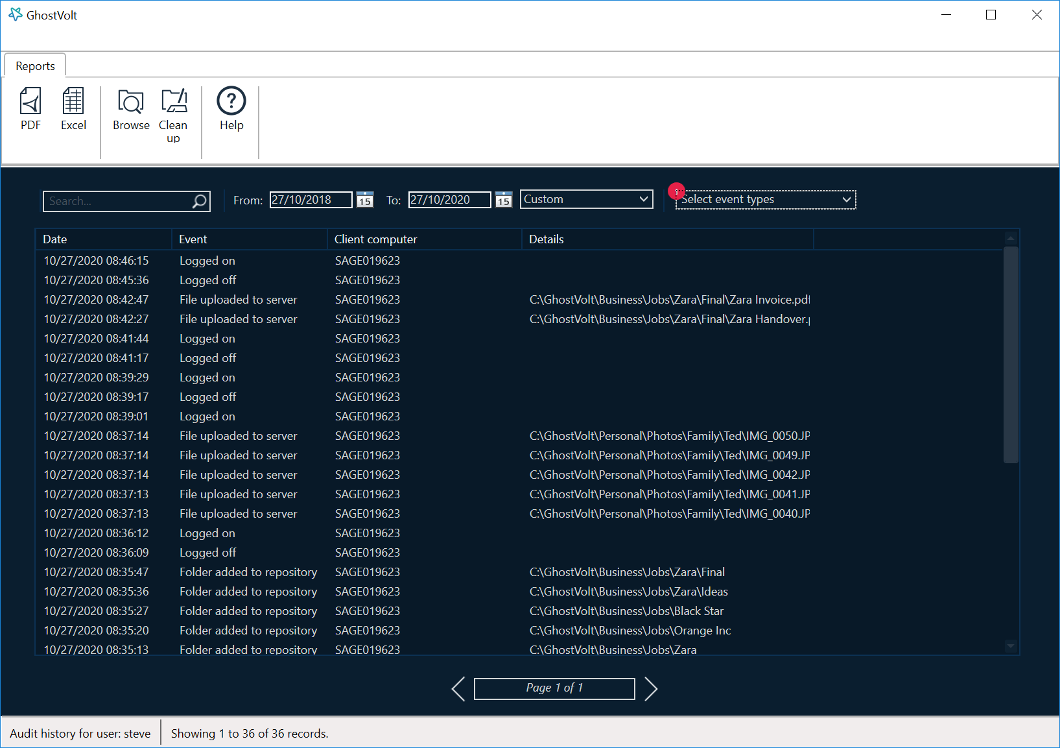The width and height of the screenshot is (1060, 748).
Task: Select the Zara\Ideas folder added row
Action: pos(519,591)
